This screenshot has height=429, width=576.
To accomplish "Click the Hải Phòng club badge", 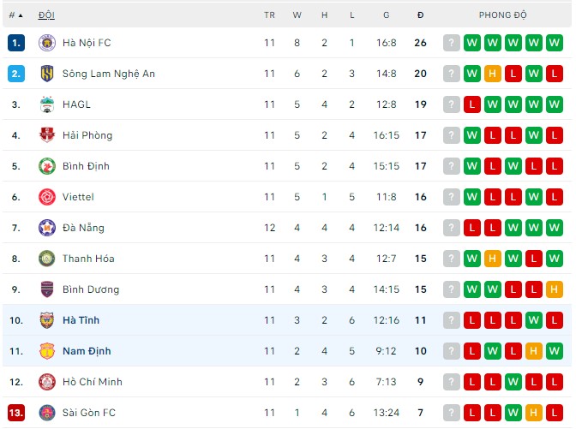I will pos(47,135).
